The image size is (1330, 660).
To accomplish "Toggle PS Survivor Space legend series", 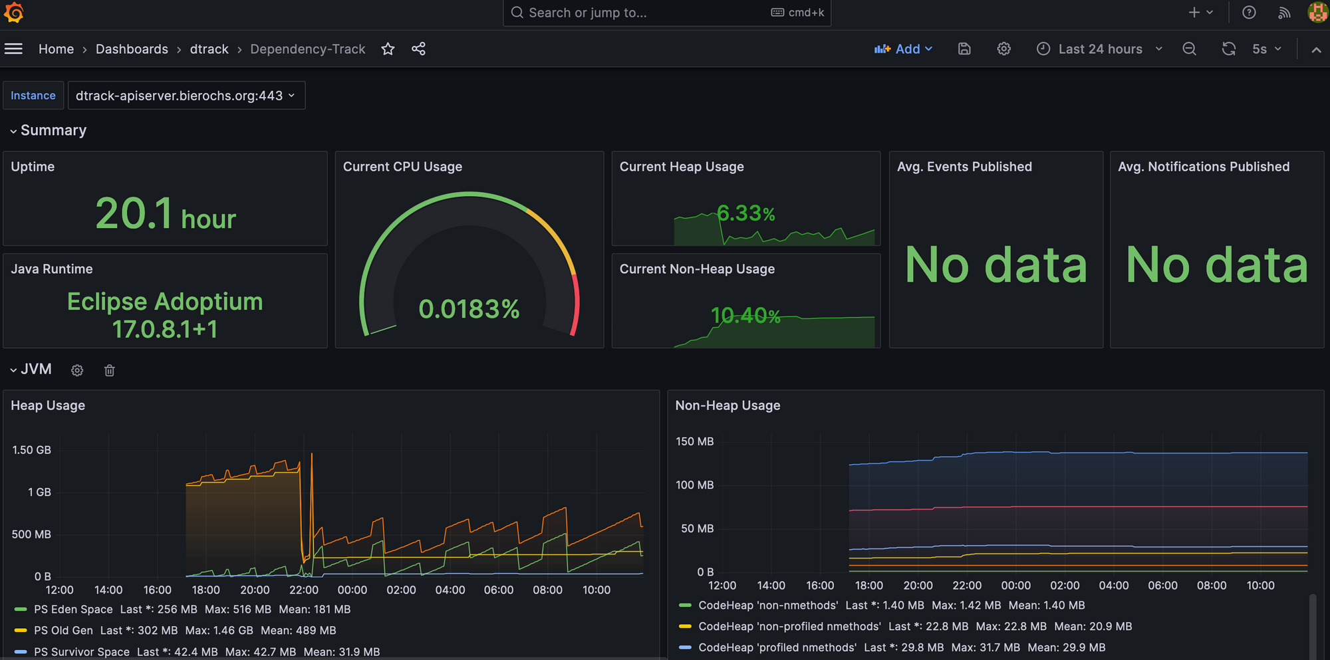I will 82,652.
